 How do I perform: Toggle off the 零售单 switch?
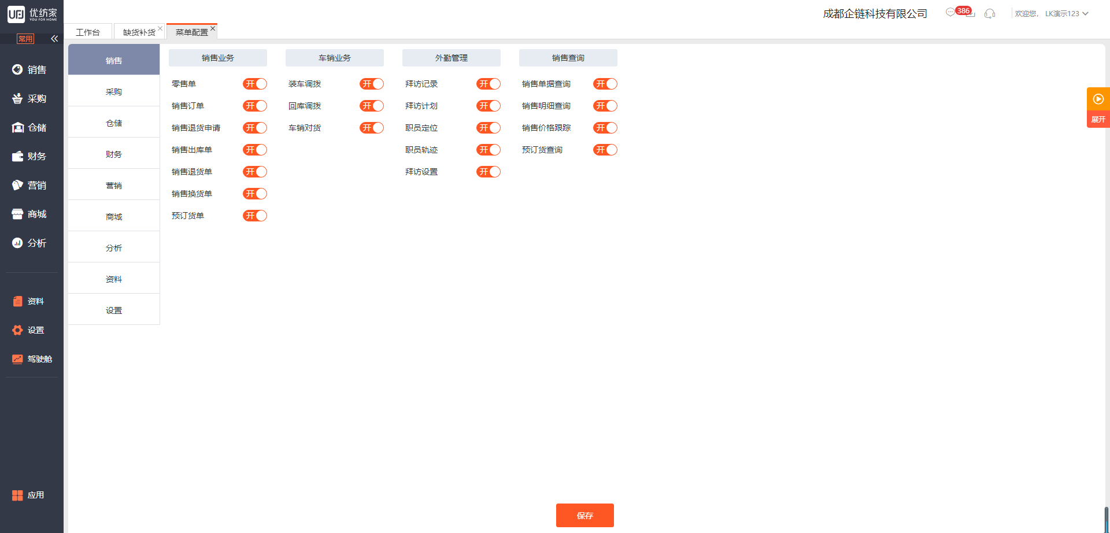click(x=255, y=84)
